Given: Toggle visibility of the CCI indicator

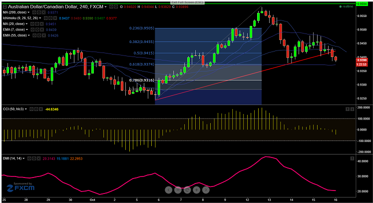Looking at the screenshot, I should [31, 109].
